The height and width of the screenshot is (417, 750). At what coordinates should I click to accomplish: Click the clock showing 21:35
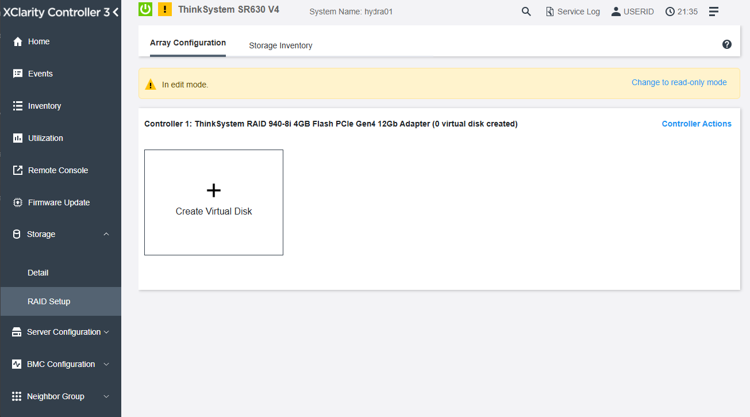(681, 11)
